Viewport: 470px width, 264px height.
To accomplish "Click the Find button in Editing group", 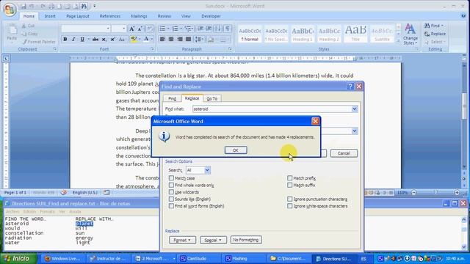I will (x=434, y=26).
